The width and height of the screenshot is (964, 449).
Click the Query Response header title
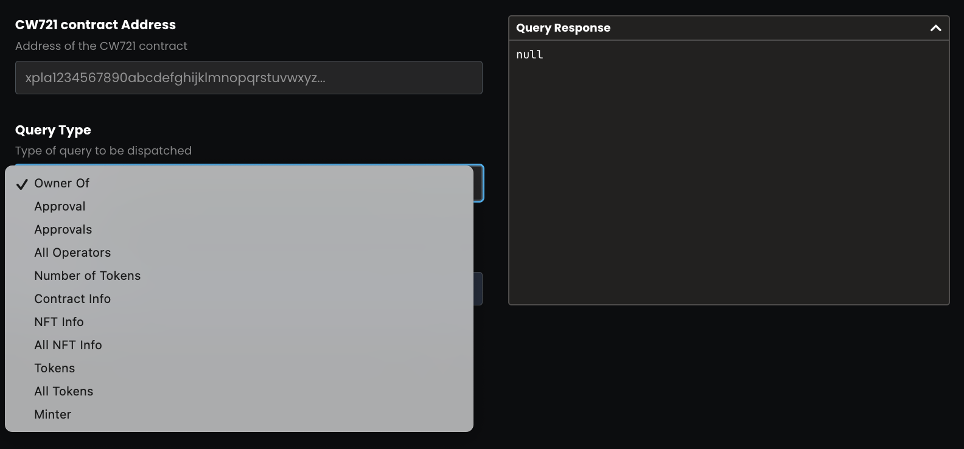(x=563, y=28)
